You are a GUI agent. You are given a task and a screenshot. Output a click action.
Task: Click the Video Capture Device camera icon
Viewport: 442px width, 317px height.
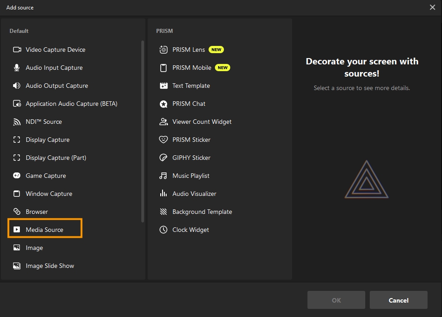(17, 50)
